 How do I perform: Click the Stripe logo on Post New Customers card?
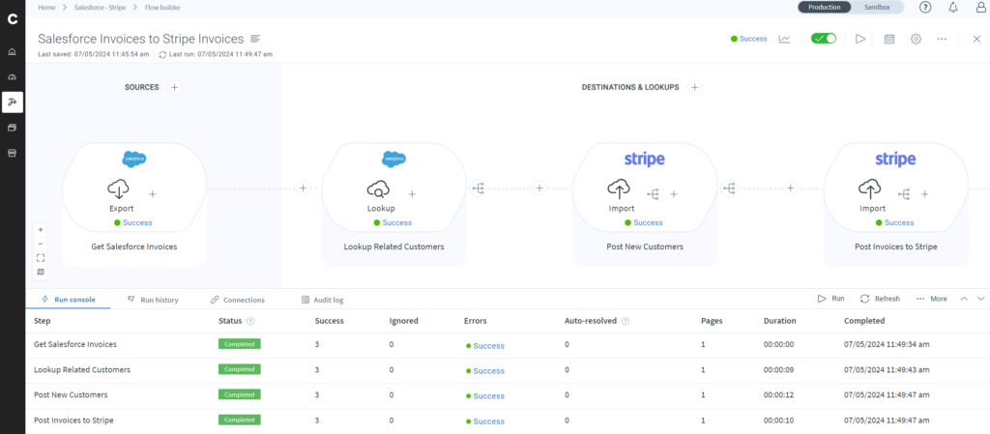(x=644, y=159)
